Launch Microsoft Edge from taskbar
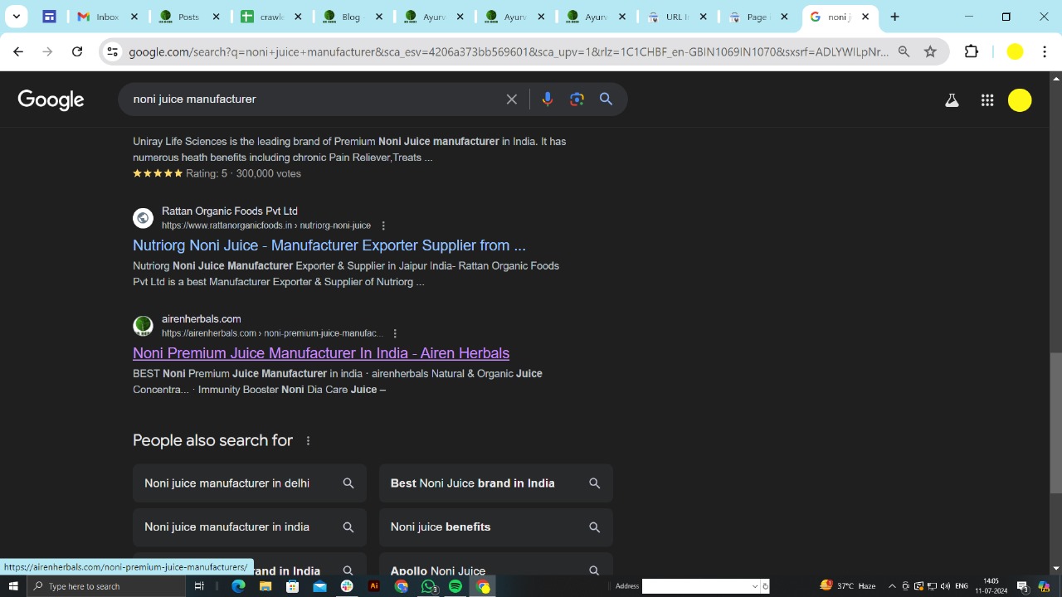Viewport: 1062px width, 597px height. coord(238,586)
